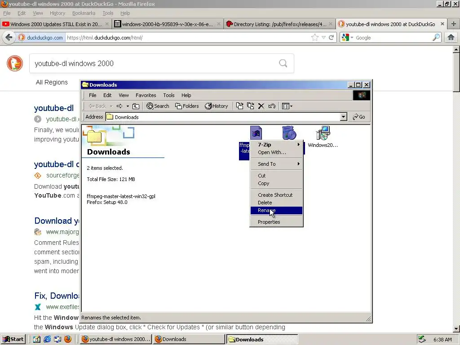
Task: Switch to the Directory Listing /pub/firefox/releases tab
Action: click(276, 24)
